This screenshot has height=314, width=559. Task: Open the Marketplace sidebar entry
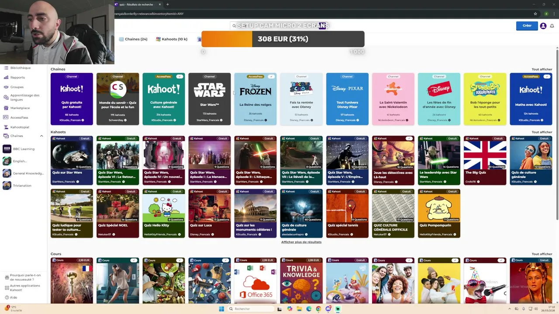[x=20, y=108]
